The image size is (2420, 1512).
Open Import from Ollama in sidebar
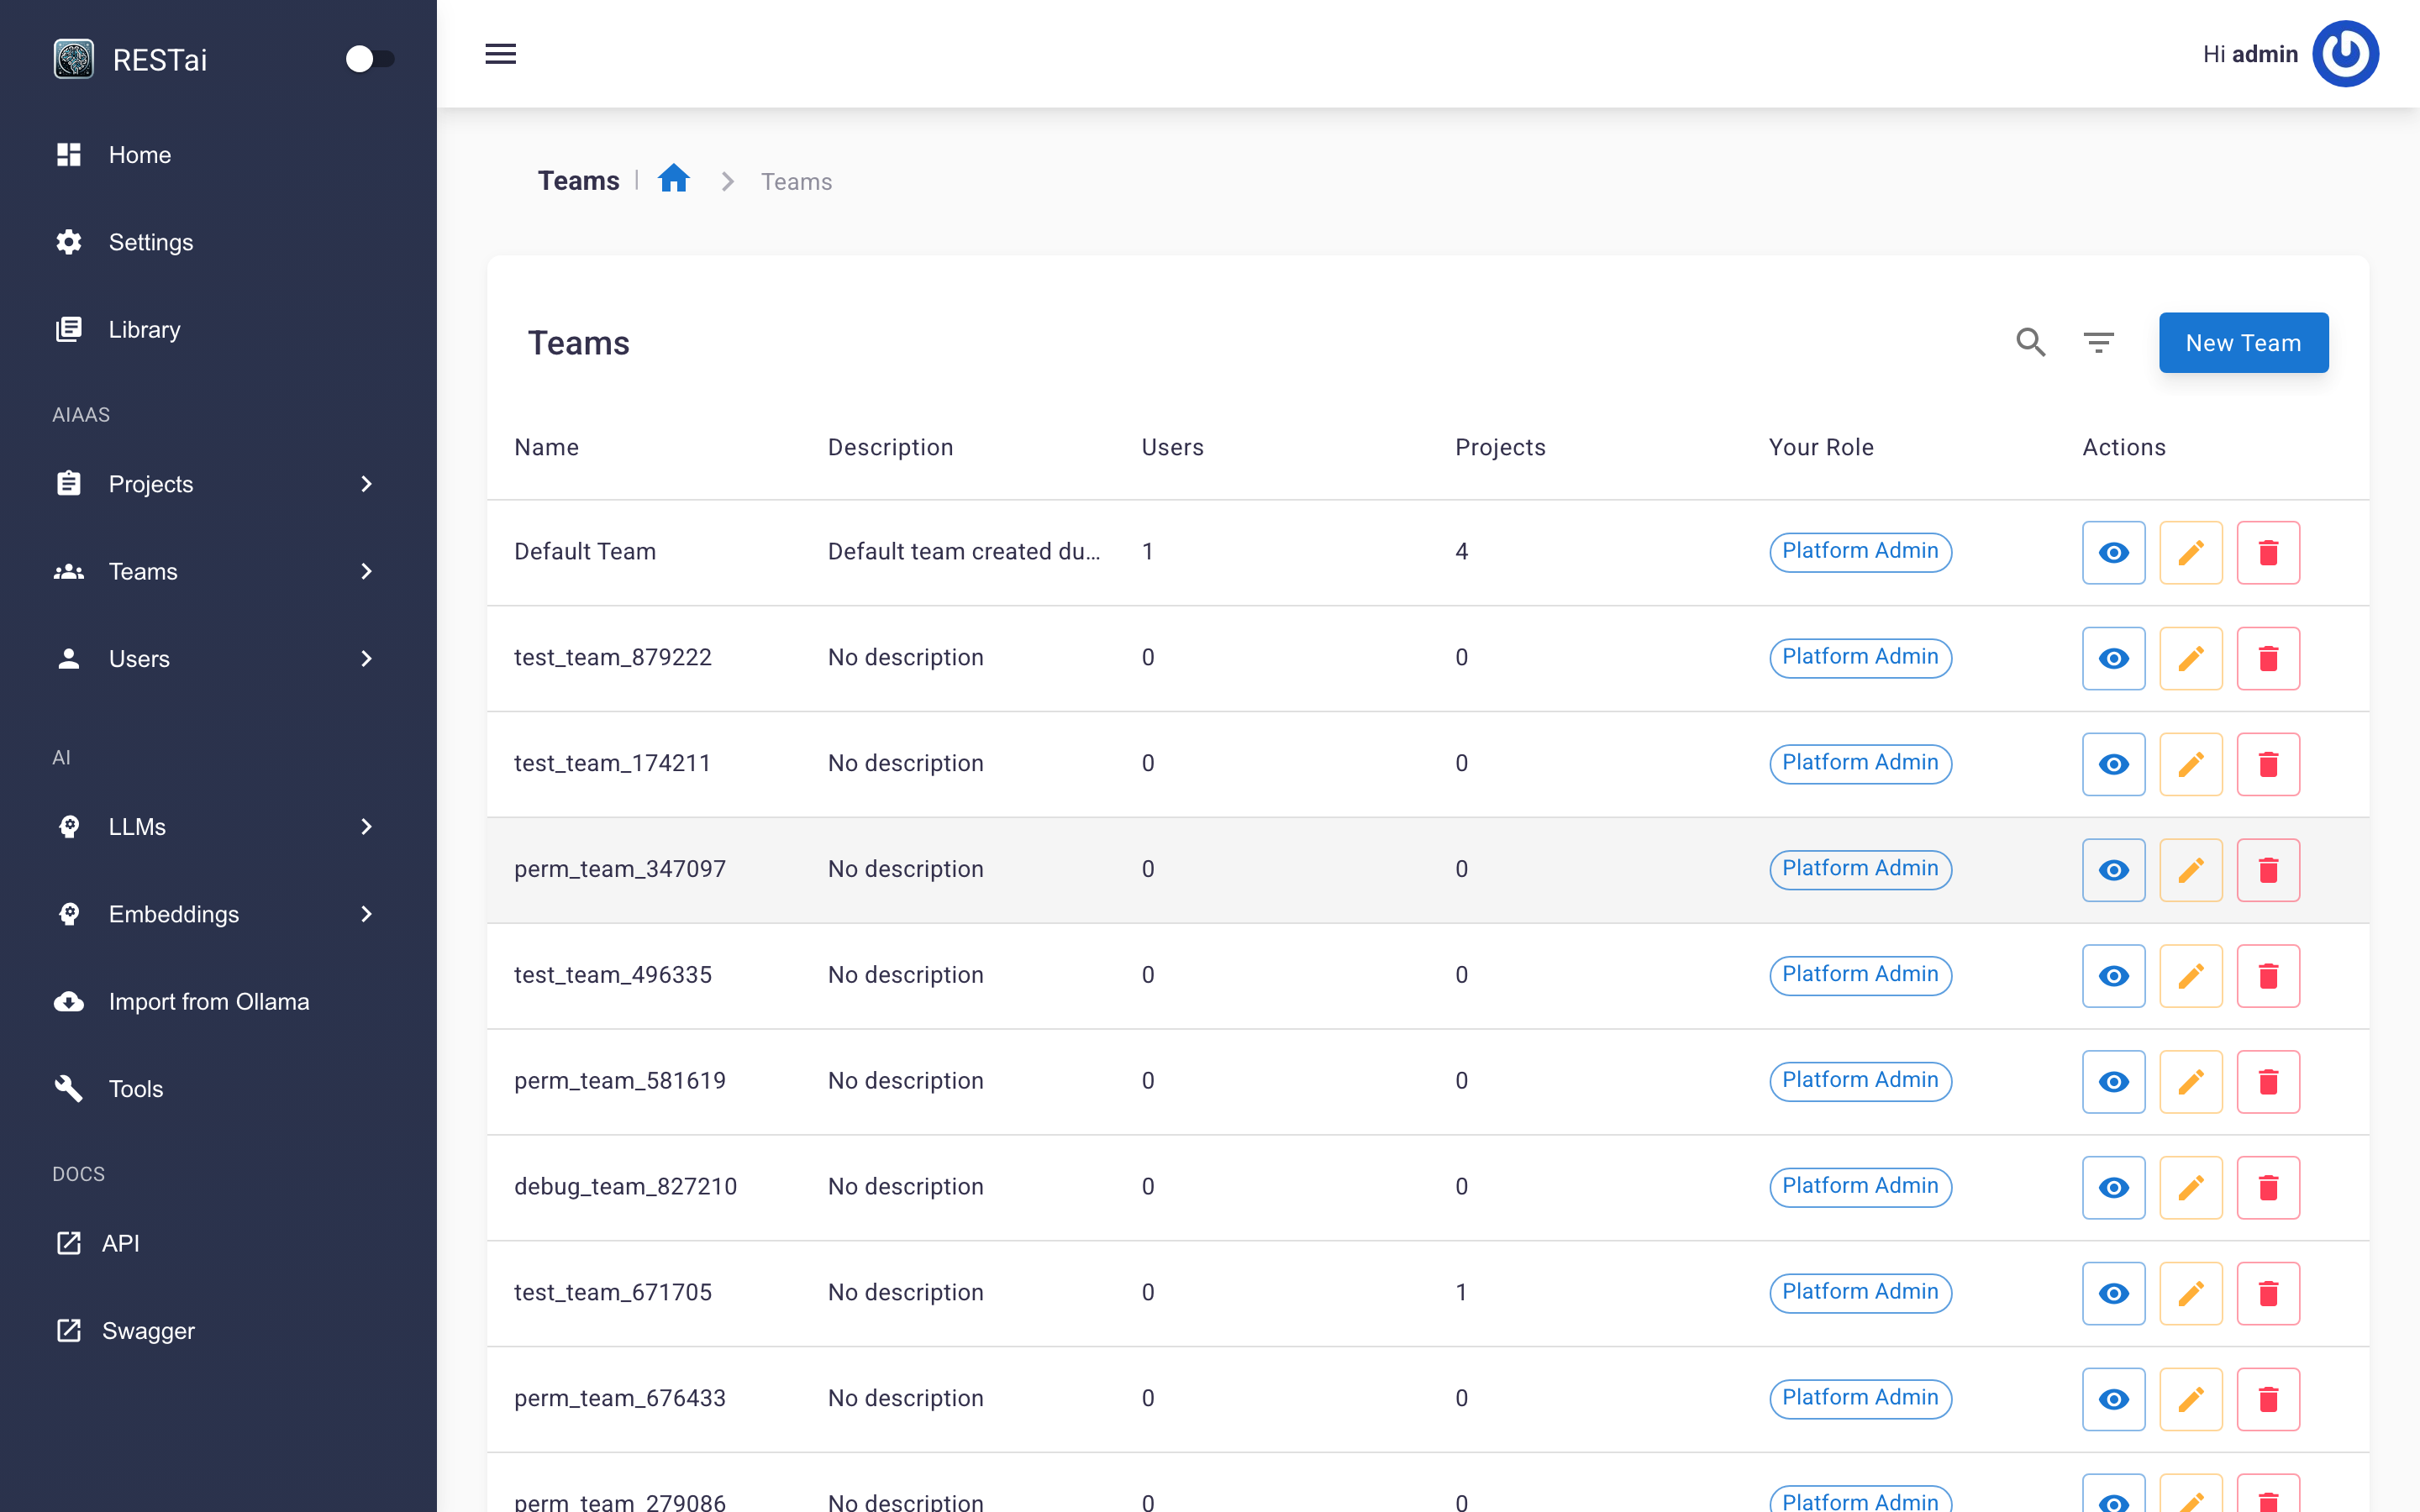[x=208, y=1001]
